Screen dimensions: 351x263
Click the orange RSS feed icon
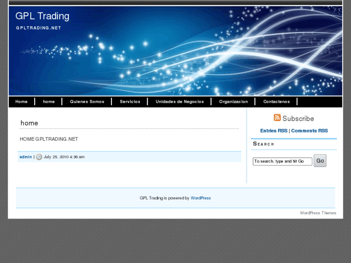tap(277, 118)
